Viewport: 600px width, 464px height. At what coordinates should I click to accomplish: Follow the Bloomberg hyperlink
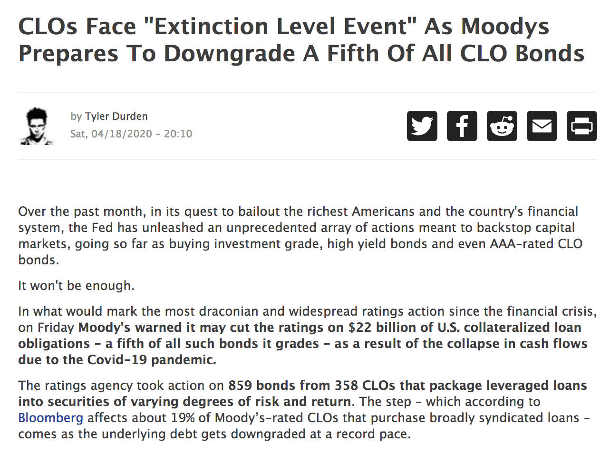(50, 418)
